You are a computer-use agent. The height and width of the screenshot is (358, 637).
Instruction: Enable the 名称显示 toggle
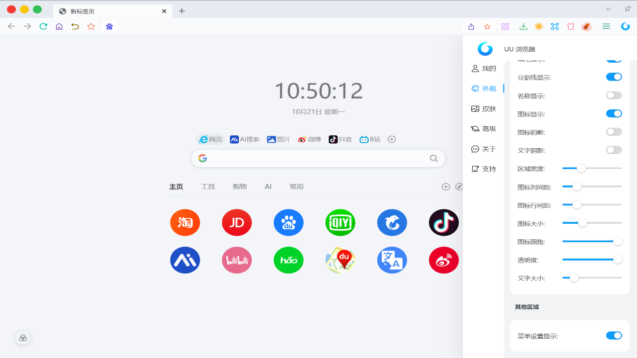tap(614, 95)
